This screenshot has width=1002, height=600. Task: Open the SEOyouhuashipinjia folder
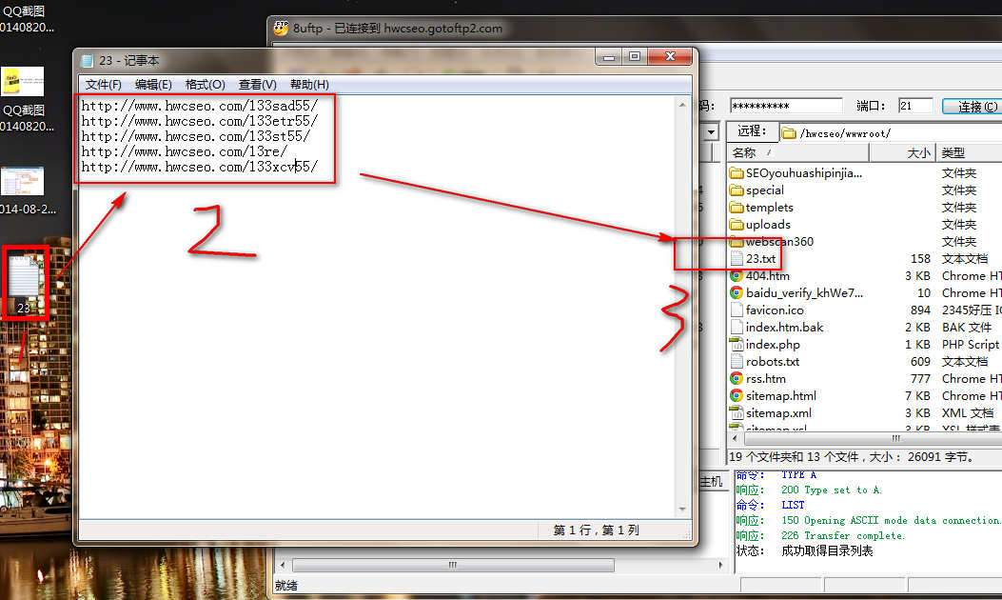[x=802, y=173]
